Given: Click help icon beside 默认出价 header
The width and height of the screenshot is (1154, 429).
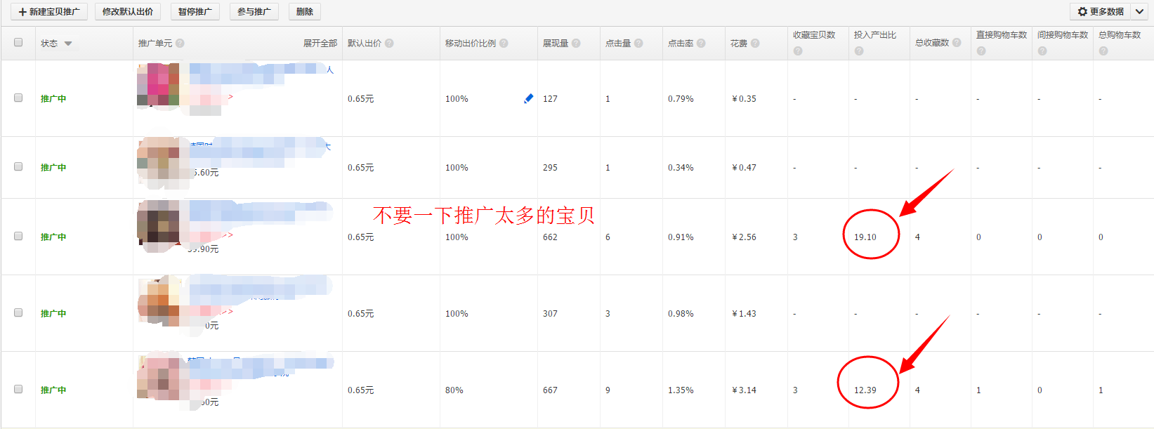Looking at the screenshot, I should (389, 44).
